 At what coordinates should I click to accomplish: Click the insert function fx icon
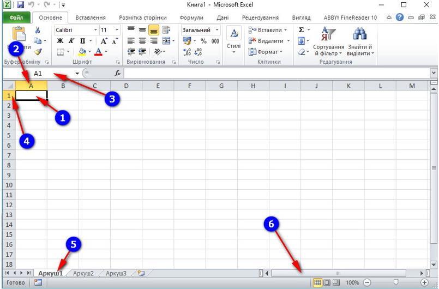[118, 74]
